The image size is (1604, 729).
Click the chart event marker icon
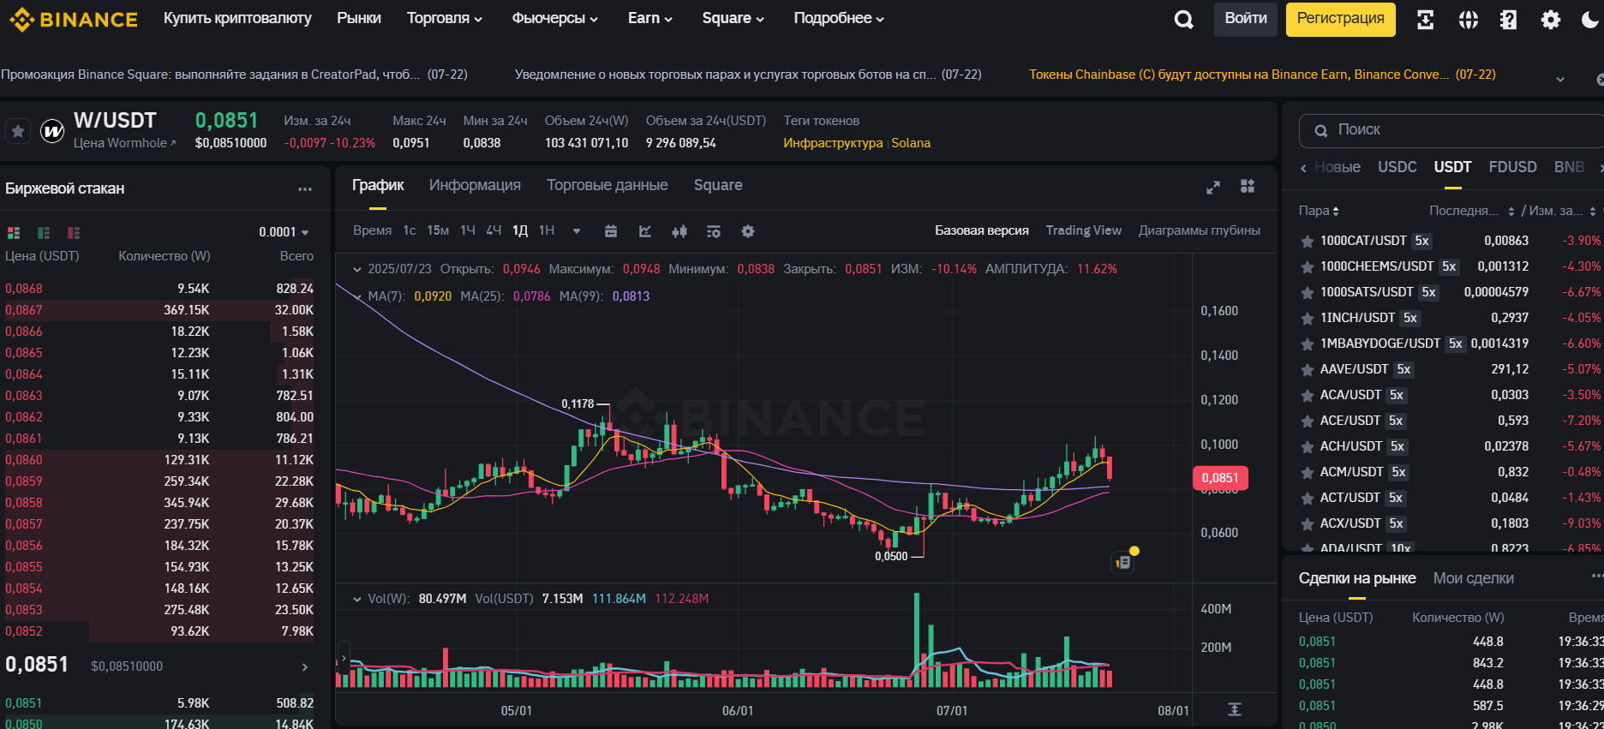(x=1123, y=562)
